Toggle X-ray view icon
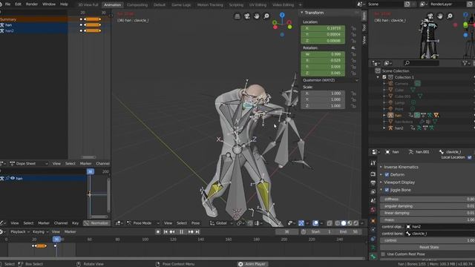Viewport: 475px width, 267px height. [330, 223]
